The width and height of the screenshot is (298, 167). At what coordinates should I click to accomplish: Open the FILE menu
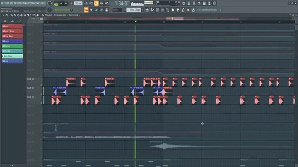click(3, 3)
